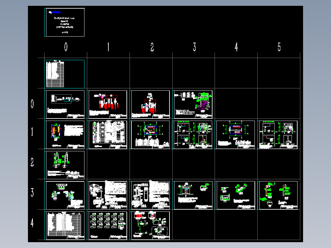Open the red equipment drawing at row 0, column 1
The width and height of the screenshot is (331, 248).
(x=107, y=104)
